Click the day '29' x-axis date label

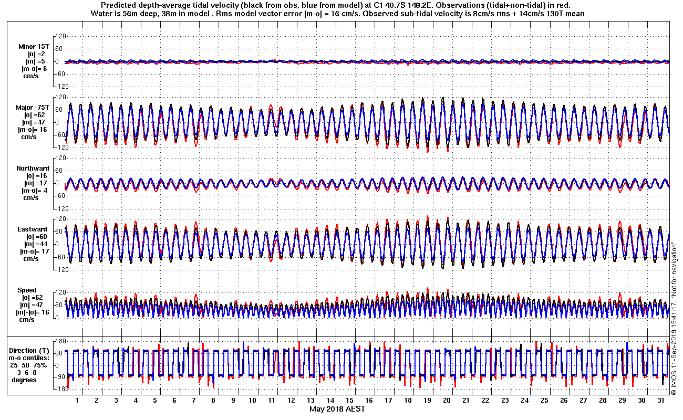pos(622,401)
